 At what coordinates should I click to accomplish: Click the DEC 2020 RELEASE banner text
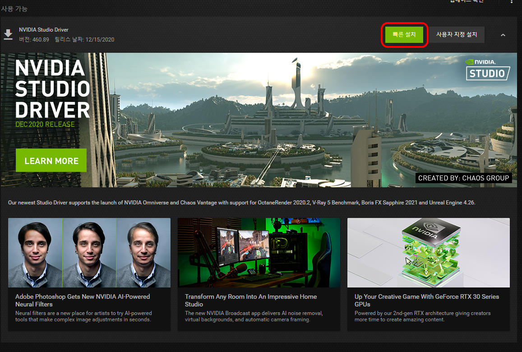(45, 125)
